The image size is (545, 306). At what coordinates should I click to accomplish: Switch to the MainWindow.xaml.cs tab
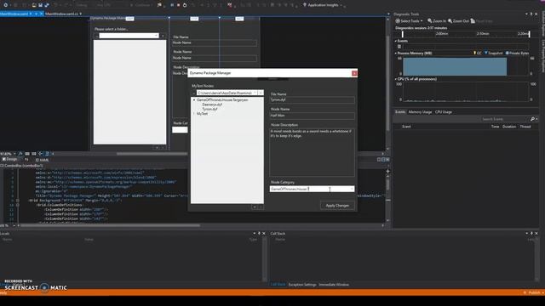pos(61,14)
